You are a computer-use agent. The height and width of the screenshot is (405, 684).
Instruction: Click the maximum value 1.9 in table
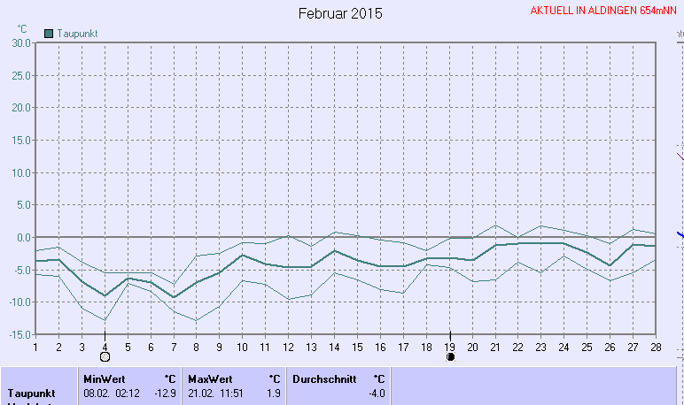coord(273,392)
